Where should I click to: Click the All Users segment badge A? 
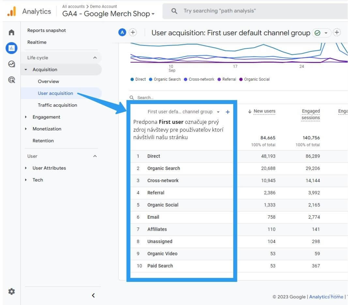click(x=122, y=32)
